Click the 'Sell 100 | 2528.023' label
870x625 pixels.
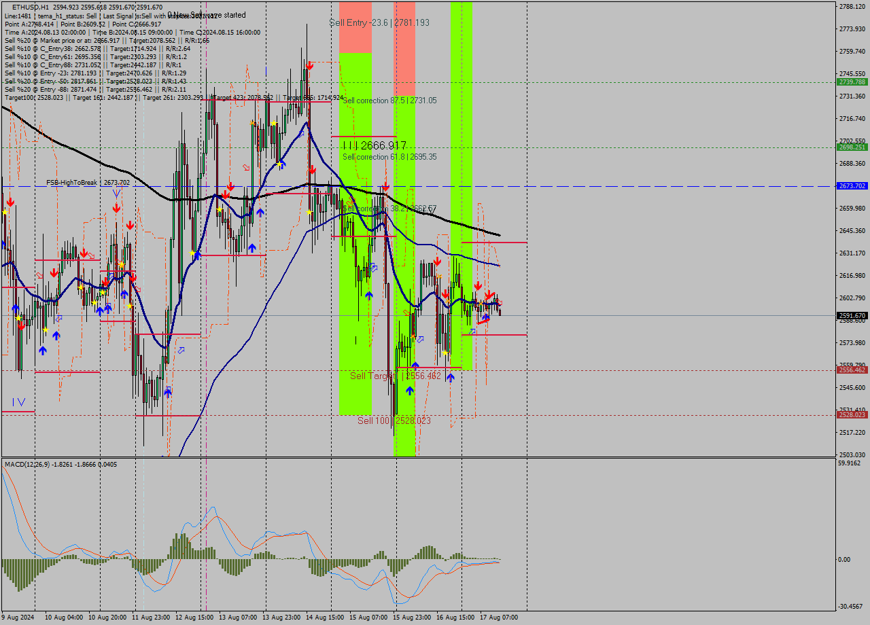(394, 421)
